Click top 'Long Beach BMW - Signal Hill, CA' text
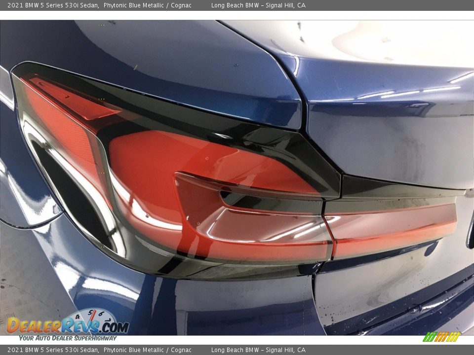The height and width of the screenshot is (355, 474). coord(258,5)
